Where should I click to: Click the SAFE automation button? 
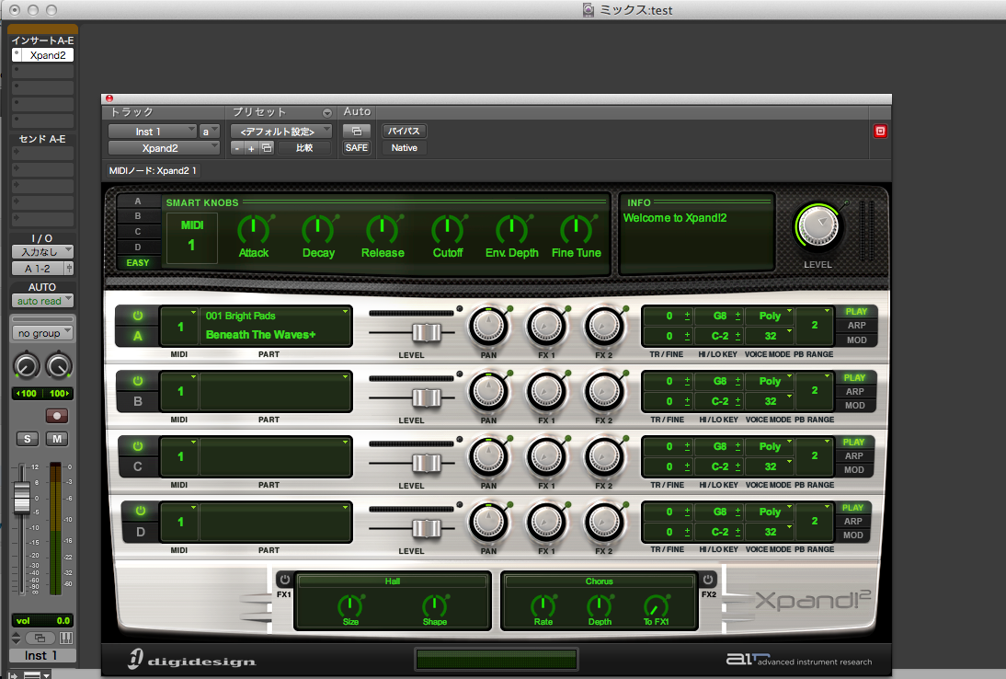click(356, 148)
